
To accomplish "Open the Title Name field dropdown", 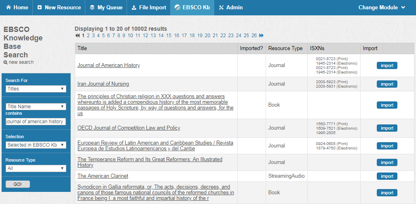I will 36,107.
